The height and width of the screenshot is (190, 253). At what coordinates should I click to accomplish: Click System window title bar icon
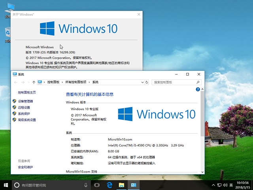tap(15, 74)
